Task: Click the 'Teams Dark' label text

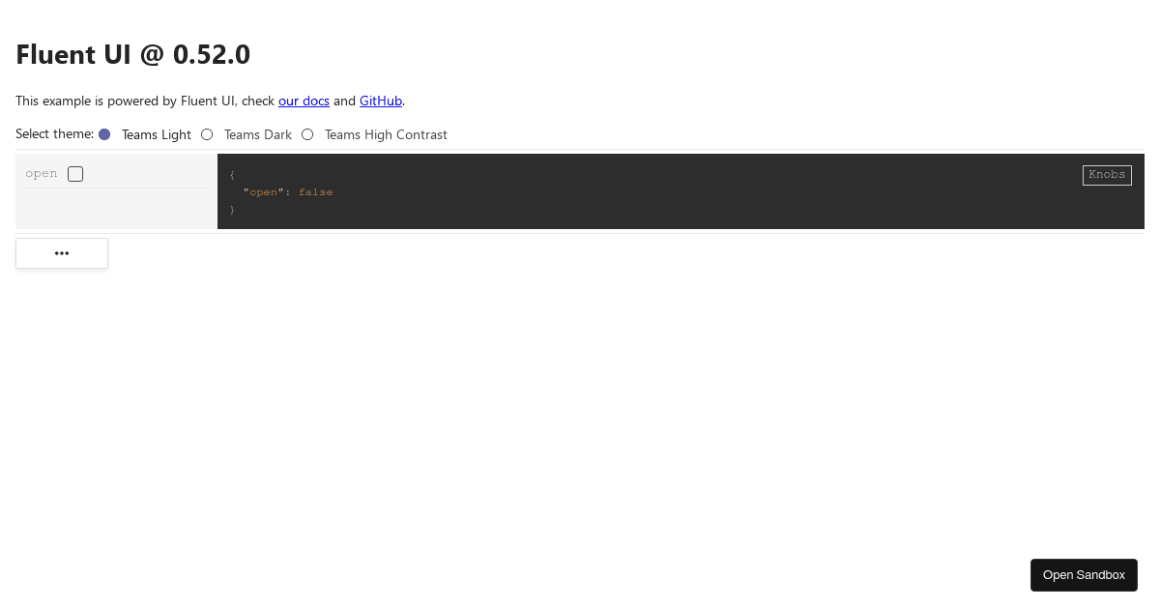Action: click(x=258, y=134)
